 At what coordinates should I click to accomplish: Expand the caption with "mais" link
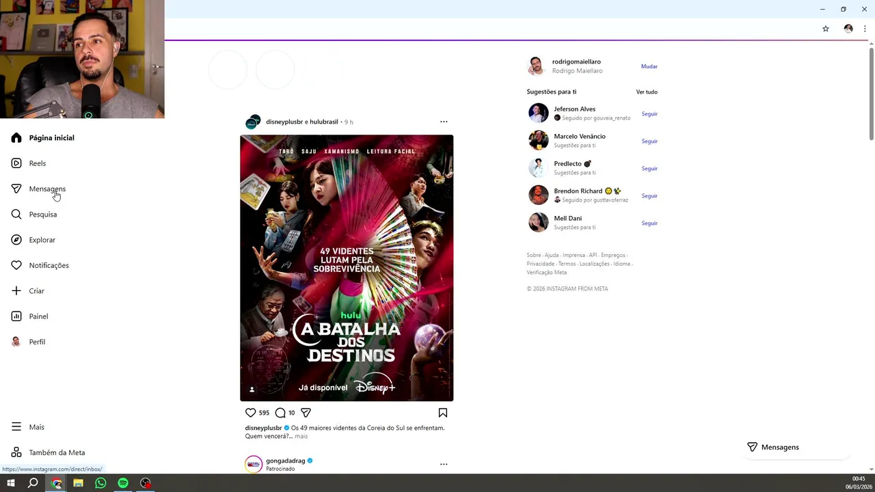(301, 436)
